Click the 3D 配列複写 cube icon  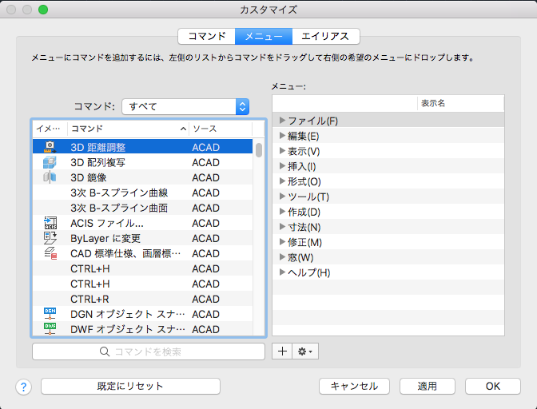pos(50,162)
